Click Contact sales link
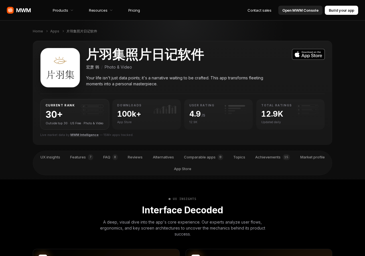Viewport: 365px width, 256px height. click(x=259, y=10)
